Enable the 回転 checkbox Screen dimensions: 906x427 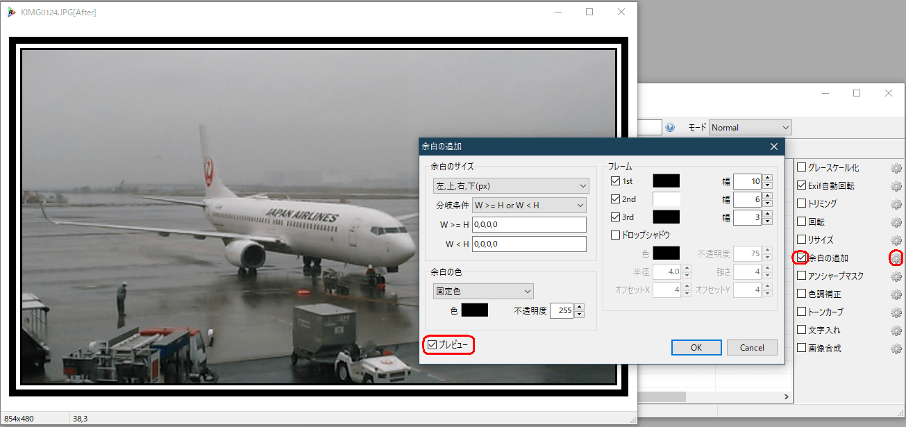point(801,221)
